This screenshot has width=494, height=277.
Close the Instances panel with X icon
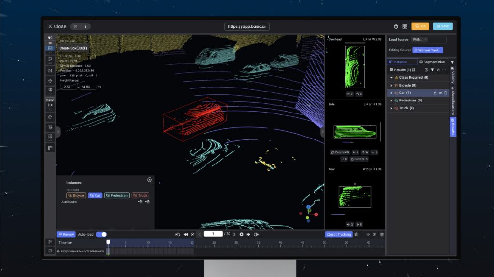150,180
